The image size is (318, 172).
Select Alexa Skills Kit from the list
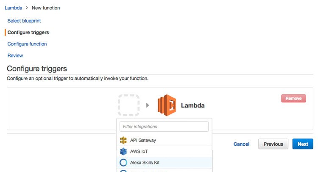145,162
